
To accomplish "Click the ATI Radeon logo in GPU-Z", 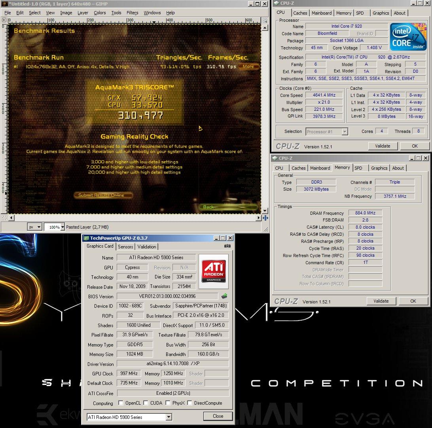I will pyautogui.click(x=214, y=271).
